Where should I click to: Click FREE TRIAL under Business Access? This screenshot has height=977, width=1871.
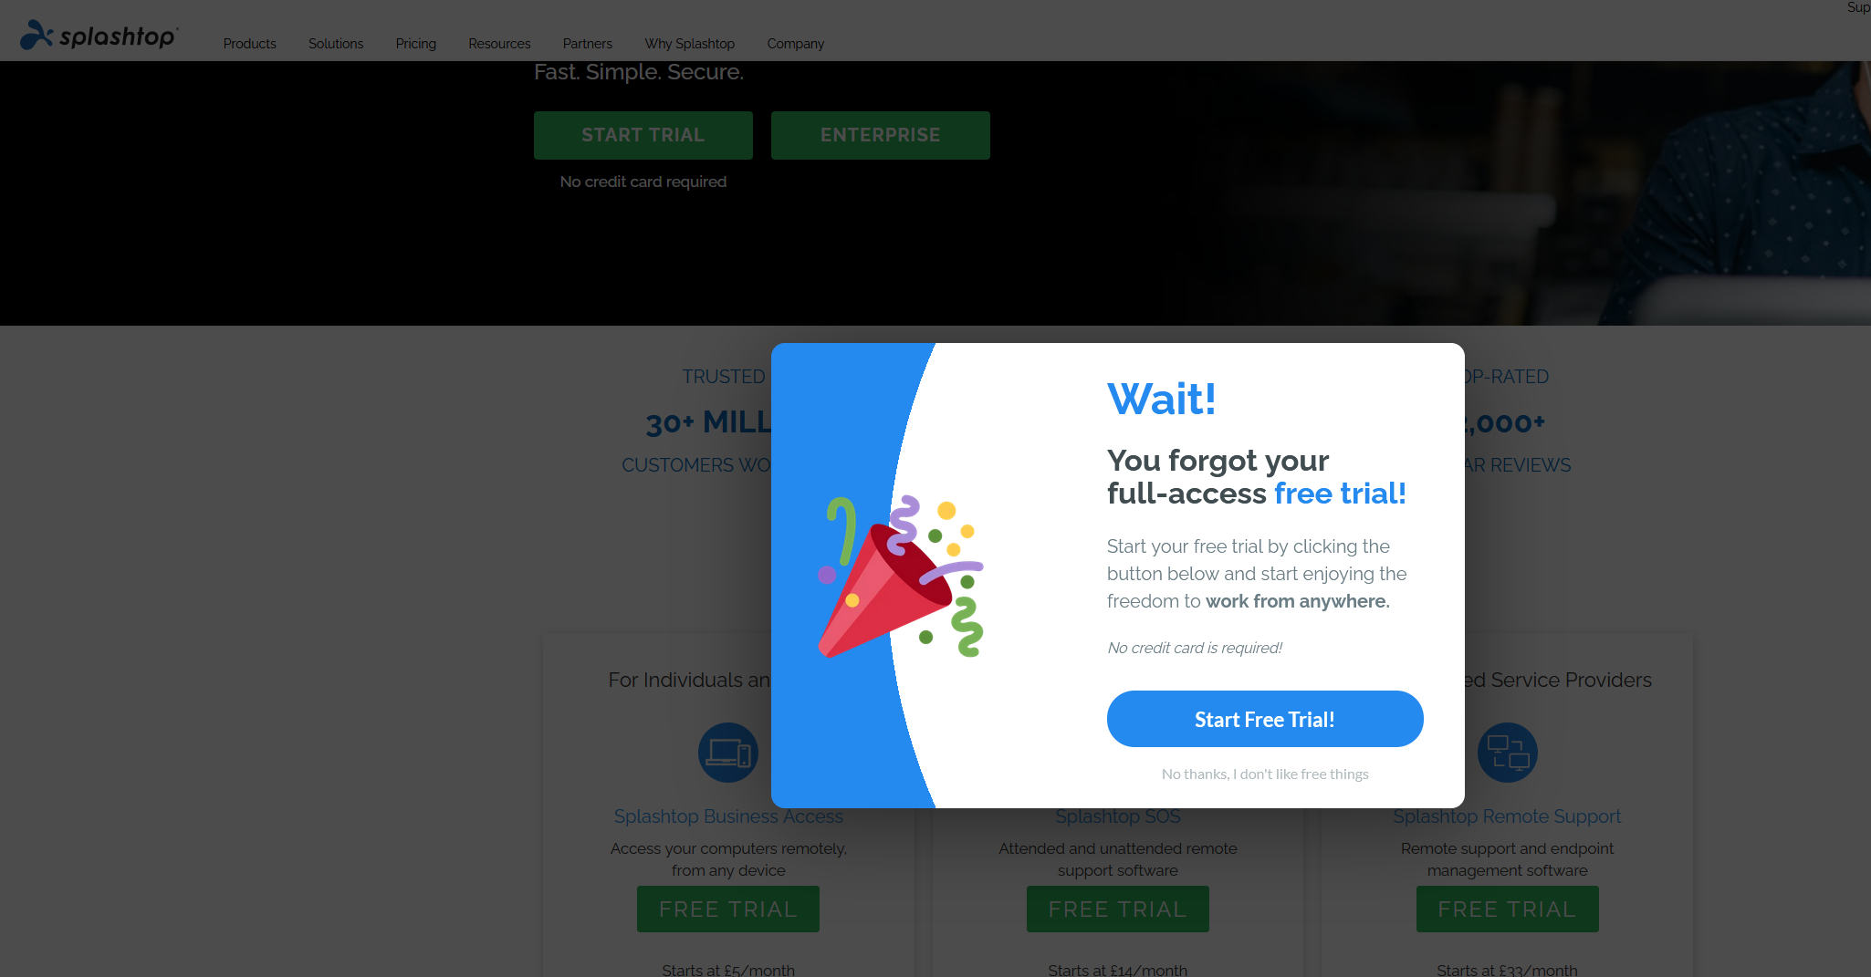coord(728,909)
